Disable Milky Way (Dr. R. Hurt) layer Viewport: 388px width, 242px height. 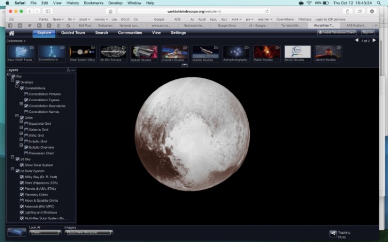pos(22,177)
